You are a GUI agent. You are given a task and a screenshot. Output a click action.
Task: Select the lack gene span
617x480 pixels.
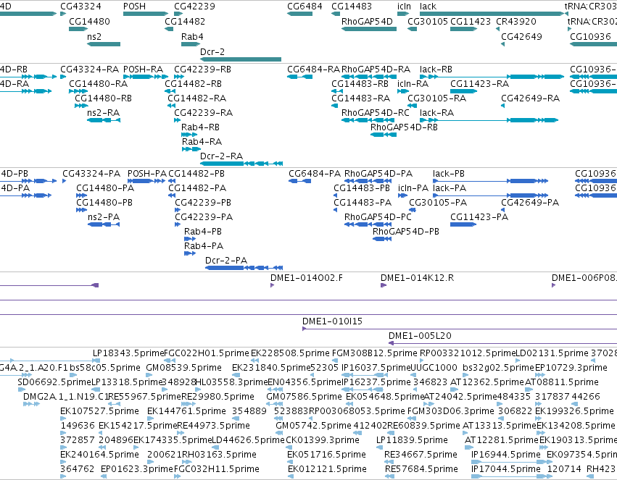click(492, 14)
